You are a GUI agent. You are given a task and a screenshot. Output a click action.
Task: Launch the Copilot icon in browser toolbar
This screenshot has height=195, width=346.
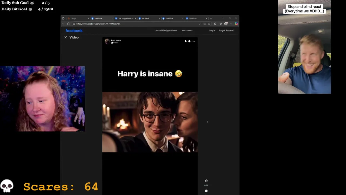point(236,24)
